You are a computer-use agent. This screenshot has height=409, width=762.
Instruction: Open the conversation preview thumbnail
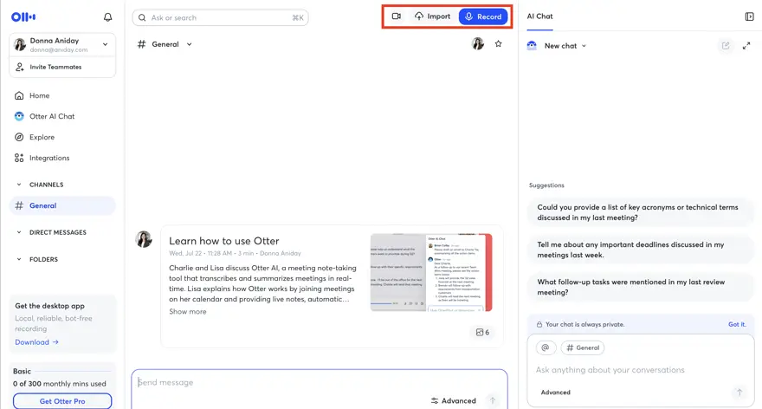(431, 272)
